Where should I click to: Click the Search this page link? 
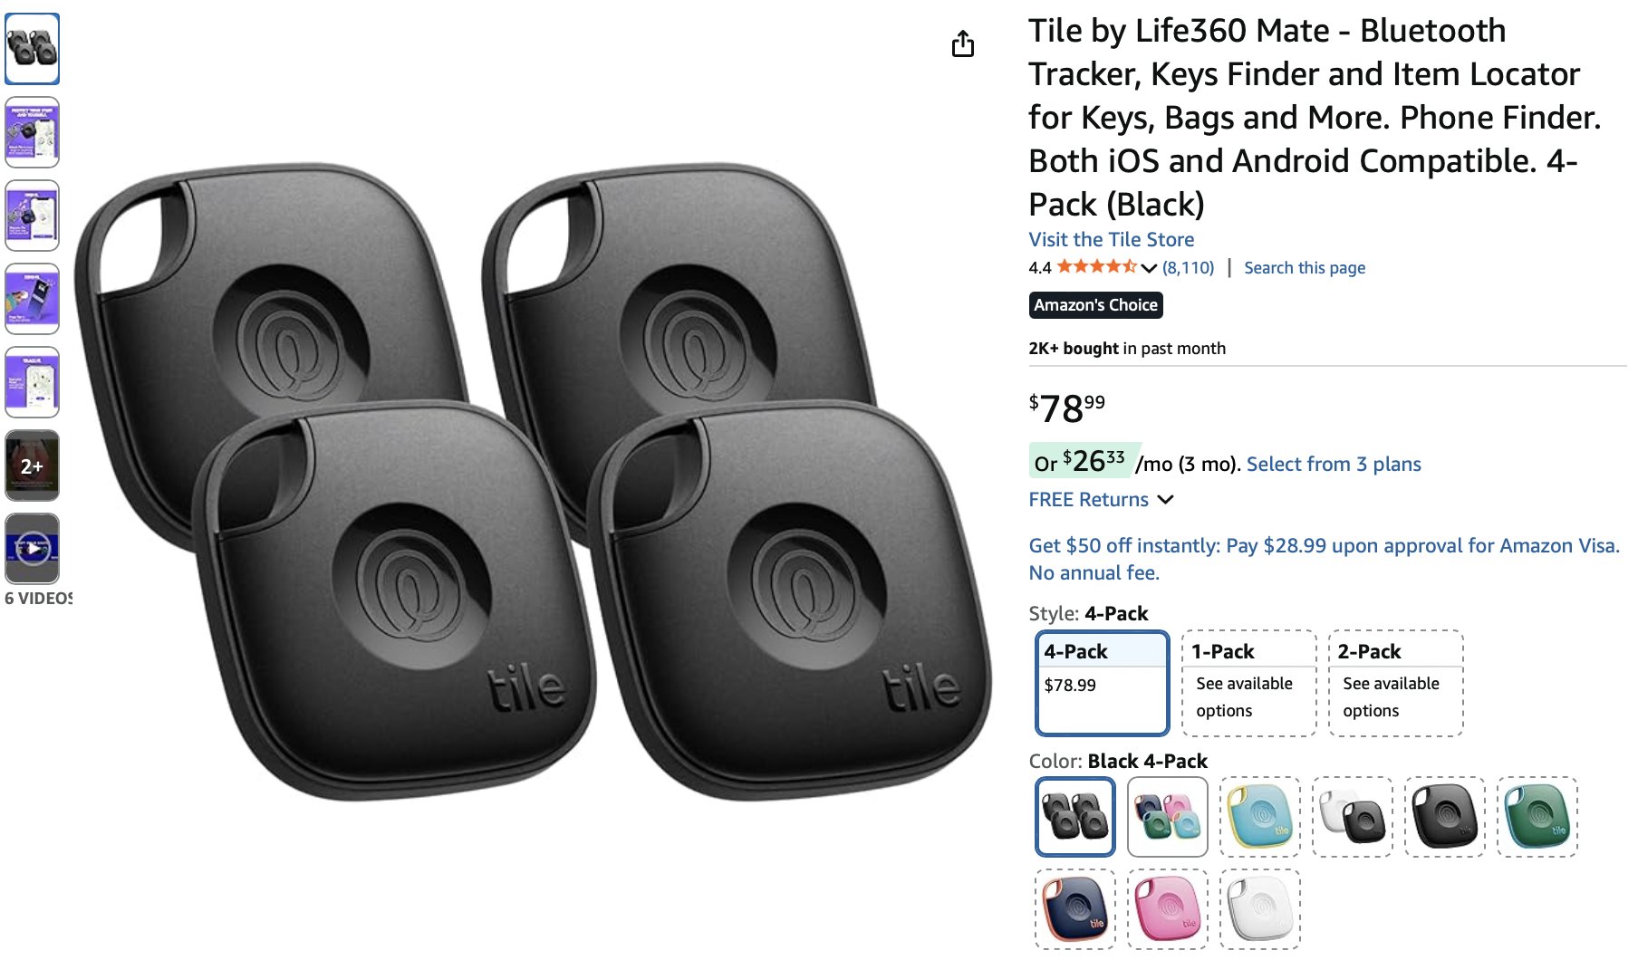pos(1304,268)
